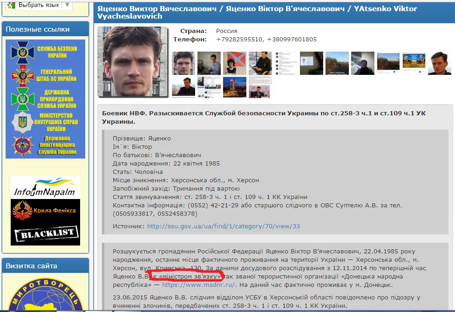The height and width of the screenshot is (312, 455).
Task: Click the line Місце зникнення: Херсонська обл.
Action: 186,180
